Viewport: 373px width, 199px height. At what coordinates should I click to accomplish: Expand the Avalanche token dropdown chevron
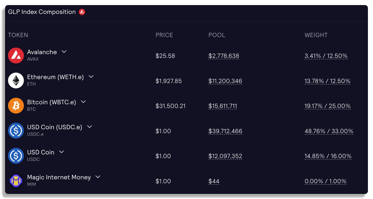click(64, 52)
